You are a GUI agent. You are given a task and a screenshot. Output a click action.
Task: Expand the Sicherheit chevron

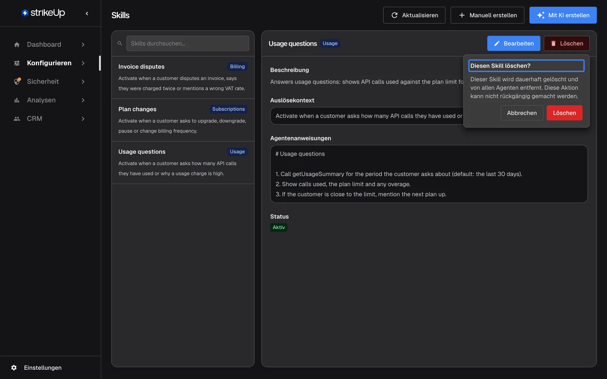[x=83, y=82]
